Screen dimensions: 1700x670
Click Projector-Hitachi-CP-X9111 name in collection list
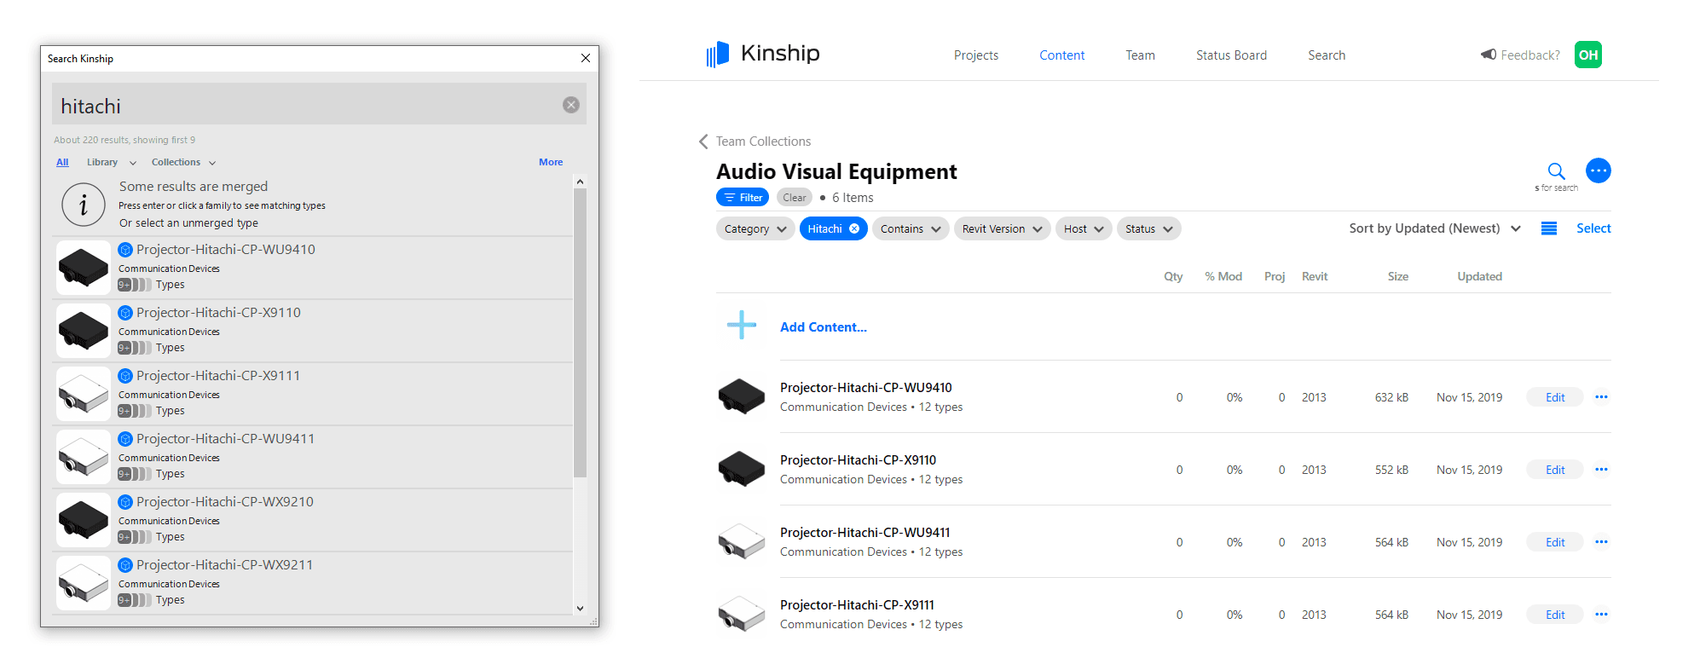857,605
